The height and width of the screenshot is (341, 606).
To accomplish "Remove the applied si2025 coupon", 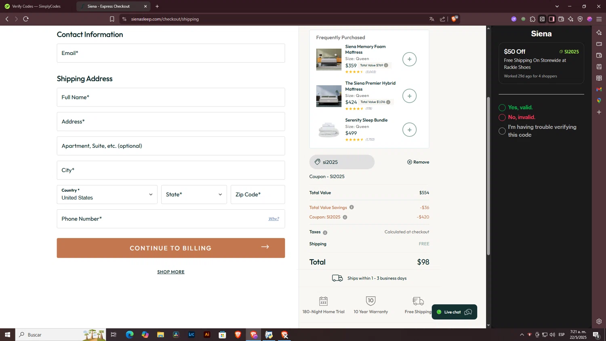I will 418,162.
